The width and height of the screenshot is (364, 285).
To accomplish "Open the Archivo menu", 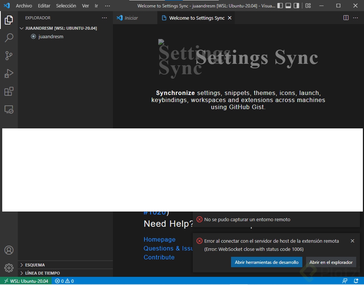I will 24,6.
